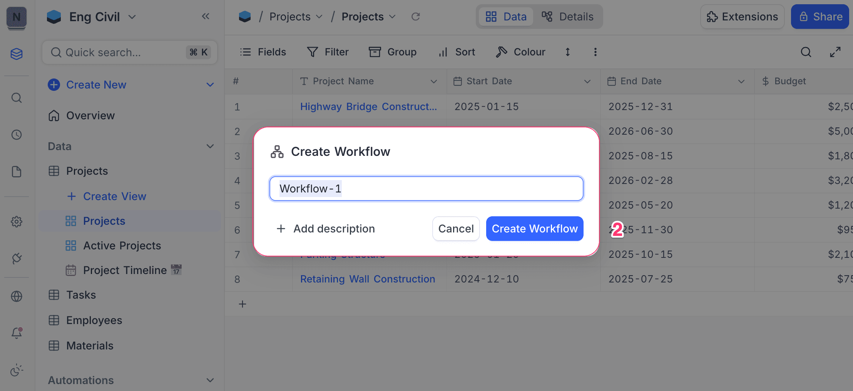Click the Create Workflow button in dialog
The height and width of the screenshot is (391, 853).
coord(534,228)
